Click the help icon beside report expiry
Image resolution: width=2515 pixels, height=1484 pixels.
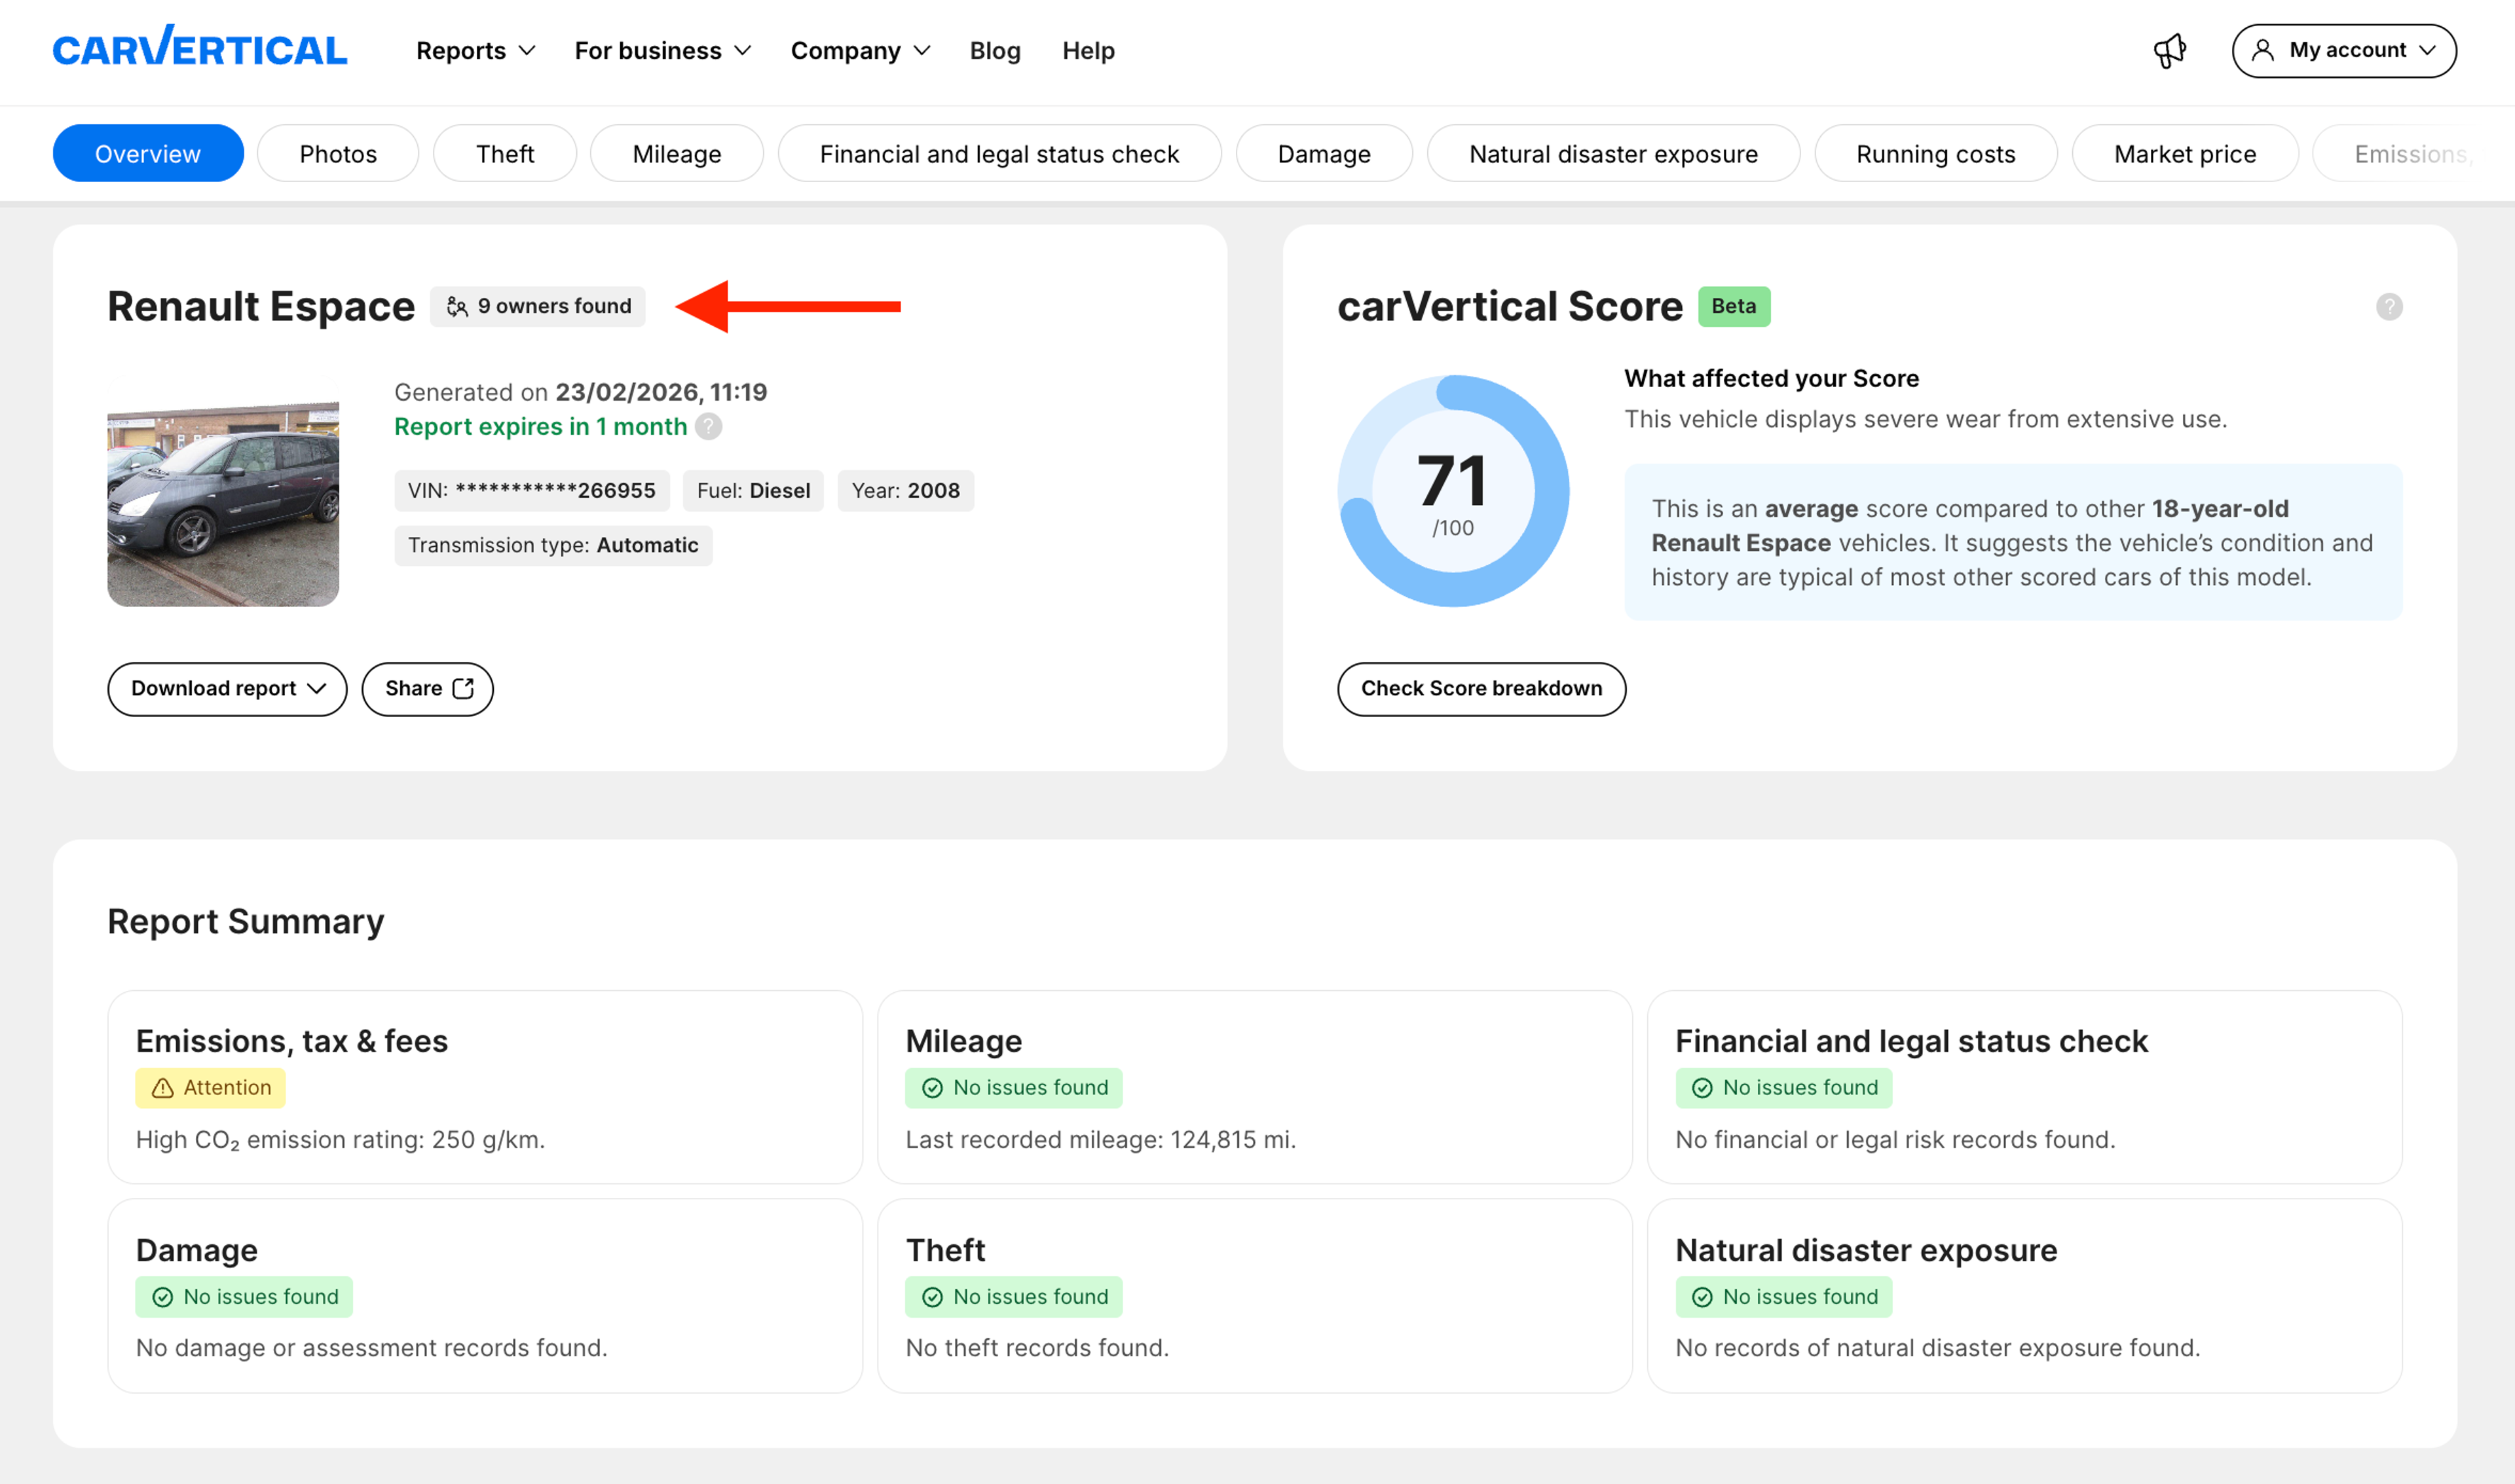tap(708, 427)
